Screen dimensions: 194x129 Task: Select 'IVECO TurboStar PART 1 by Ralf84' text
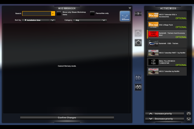[x=172, y=53]
